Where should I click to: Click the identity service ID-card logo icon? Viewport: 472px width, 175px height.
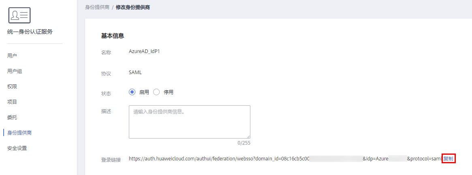click(19, 15)
